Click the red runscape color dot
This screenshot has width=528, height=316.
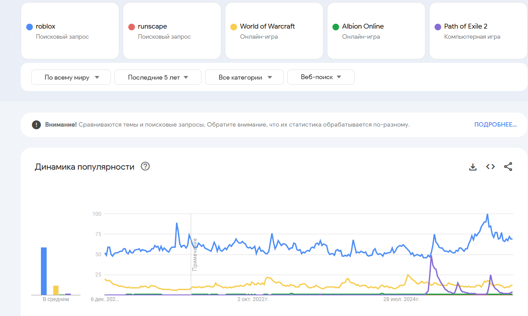[132, 27]
